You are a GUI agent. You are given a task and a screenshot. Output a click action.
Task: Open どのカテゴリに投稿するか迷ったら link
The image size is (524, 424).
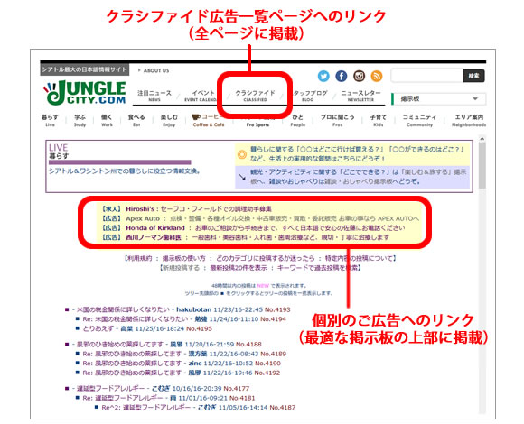point(266,258)
